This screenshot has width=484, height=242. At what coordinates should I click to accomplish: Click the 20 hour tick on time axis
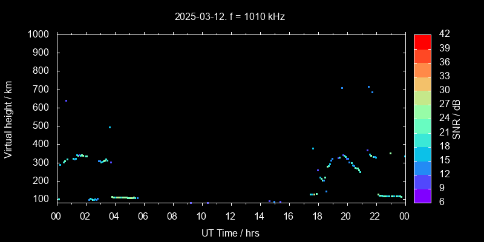(x=346, y=216)
